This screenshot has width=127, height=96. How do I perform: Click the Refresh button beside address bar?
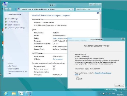(x=72, y=9)
